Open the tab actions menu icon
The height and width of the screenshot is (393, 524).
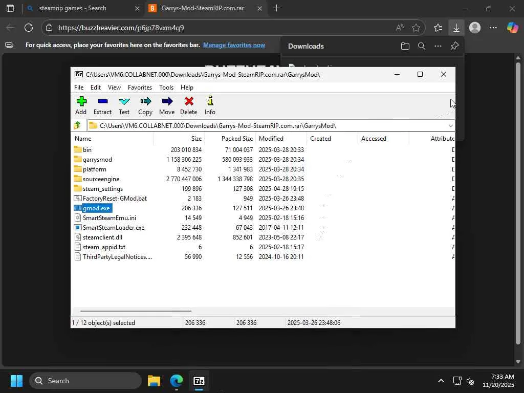[x=10, y=8]
